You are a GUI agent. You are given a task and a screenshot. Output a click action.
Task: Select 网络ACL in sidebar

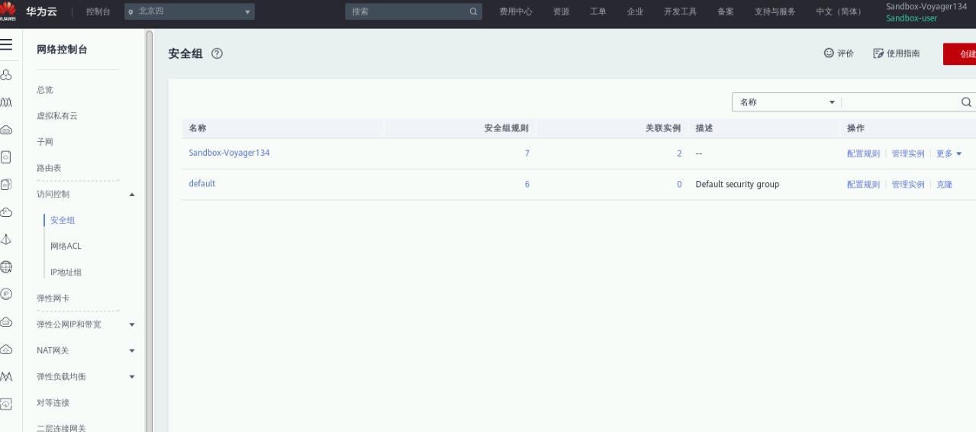[x=66, y=246]
